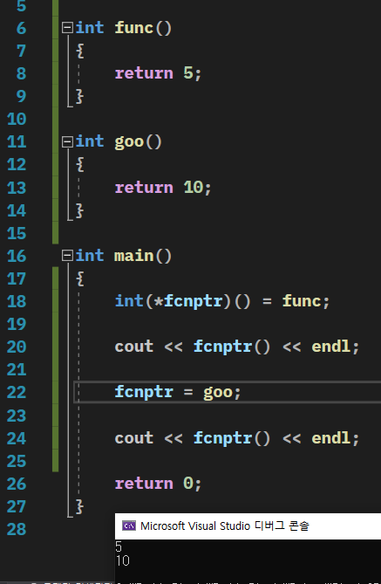This screenshot has width=381, height=584.
Task: Click 'endl' on line 20
Action: [x=331, y=347]
